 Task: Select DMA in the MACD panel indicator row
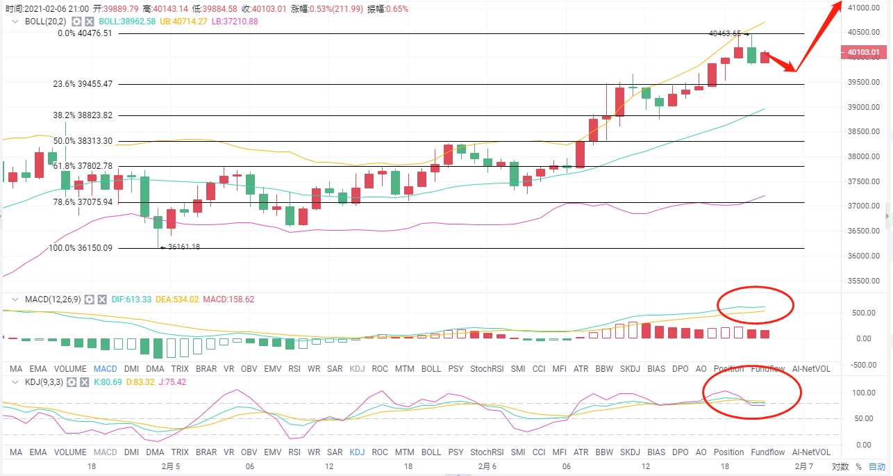coord(156,368)
